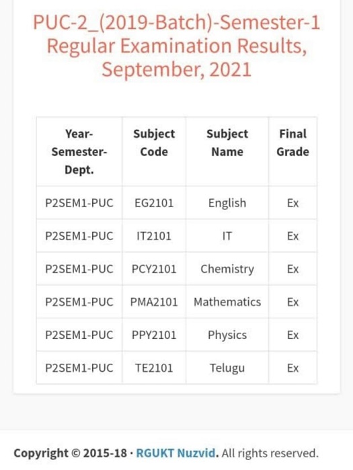This screenshot has height=470, width=353.
Task: Select the PCY2101 subject code cell
Action: pos(154,269)
